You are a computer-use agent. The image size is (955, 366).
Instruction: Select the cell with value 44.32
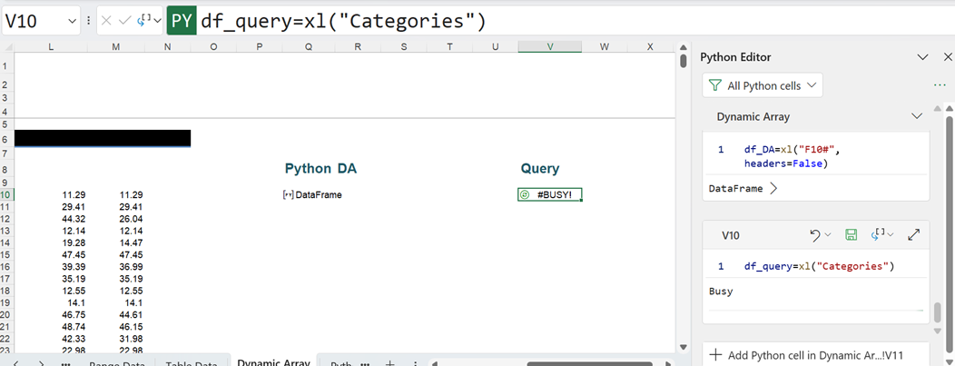pyautogui.click(x=51, y=219)
